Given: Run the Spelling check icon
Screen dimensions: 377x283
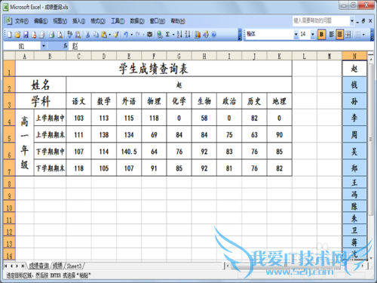Looking at the screenshot, I should pyautogui.click(x=70, y=35).
